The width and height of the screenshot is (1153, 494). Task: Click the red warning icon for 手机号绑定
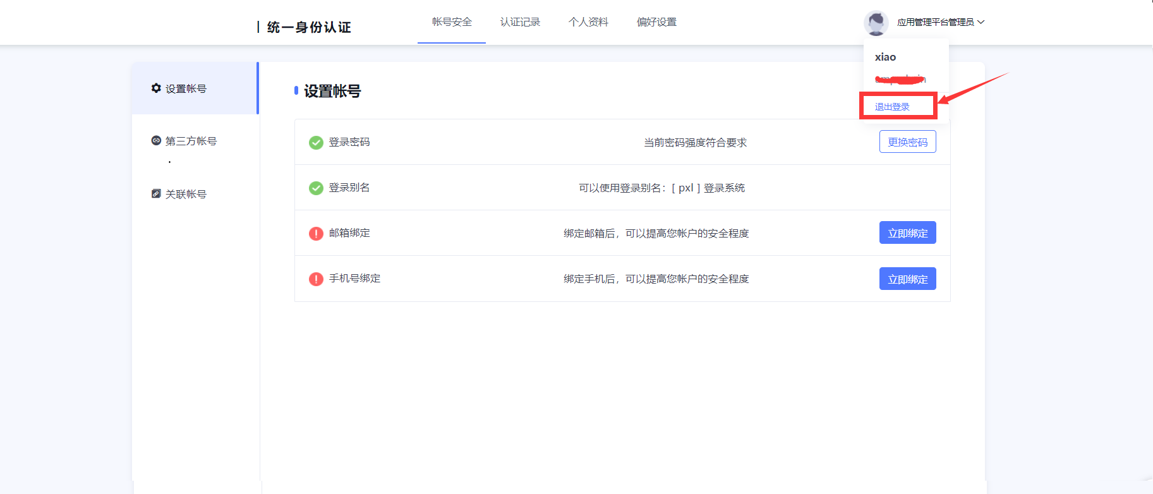316,279
